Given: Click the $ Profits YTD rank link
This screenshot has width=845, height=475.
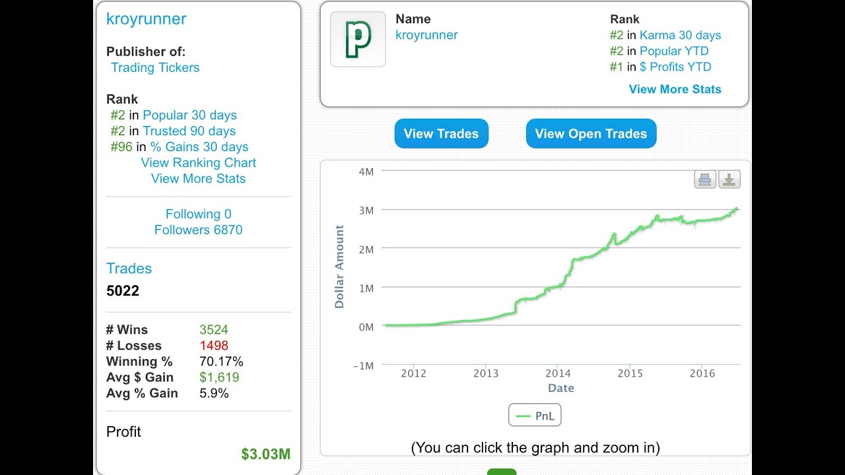Looking at the screenshot, I should coord(675,67).
